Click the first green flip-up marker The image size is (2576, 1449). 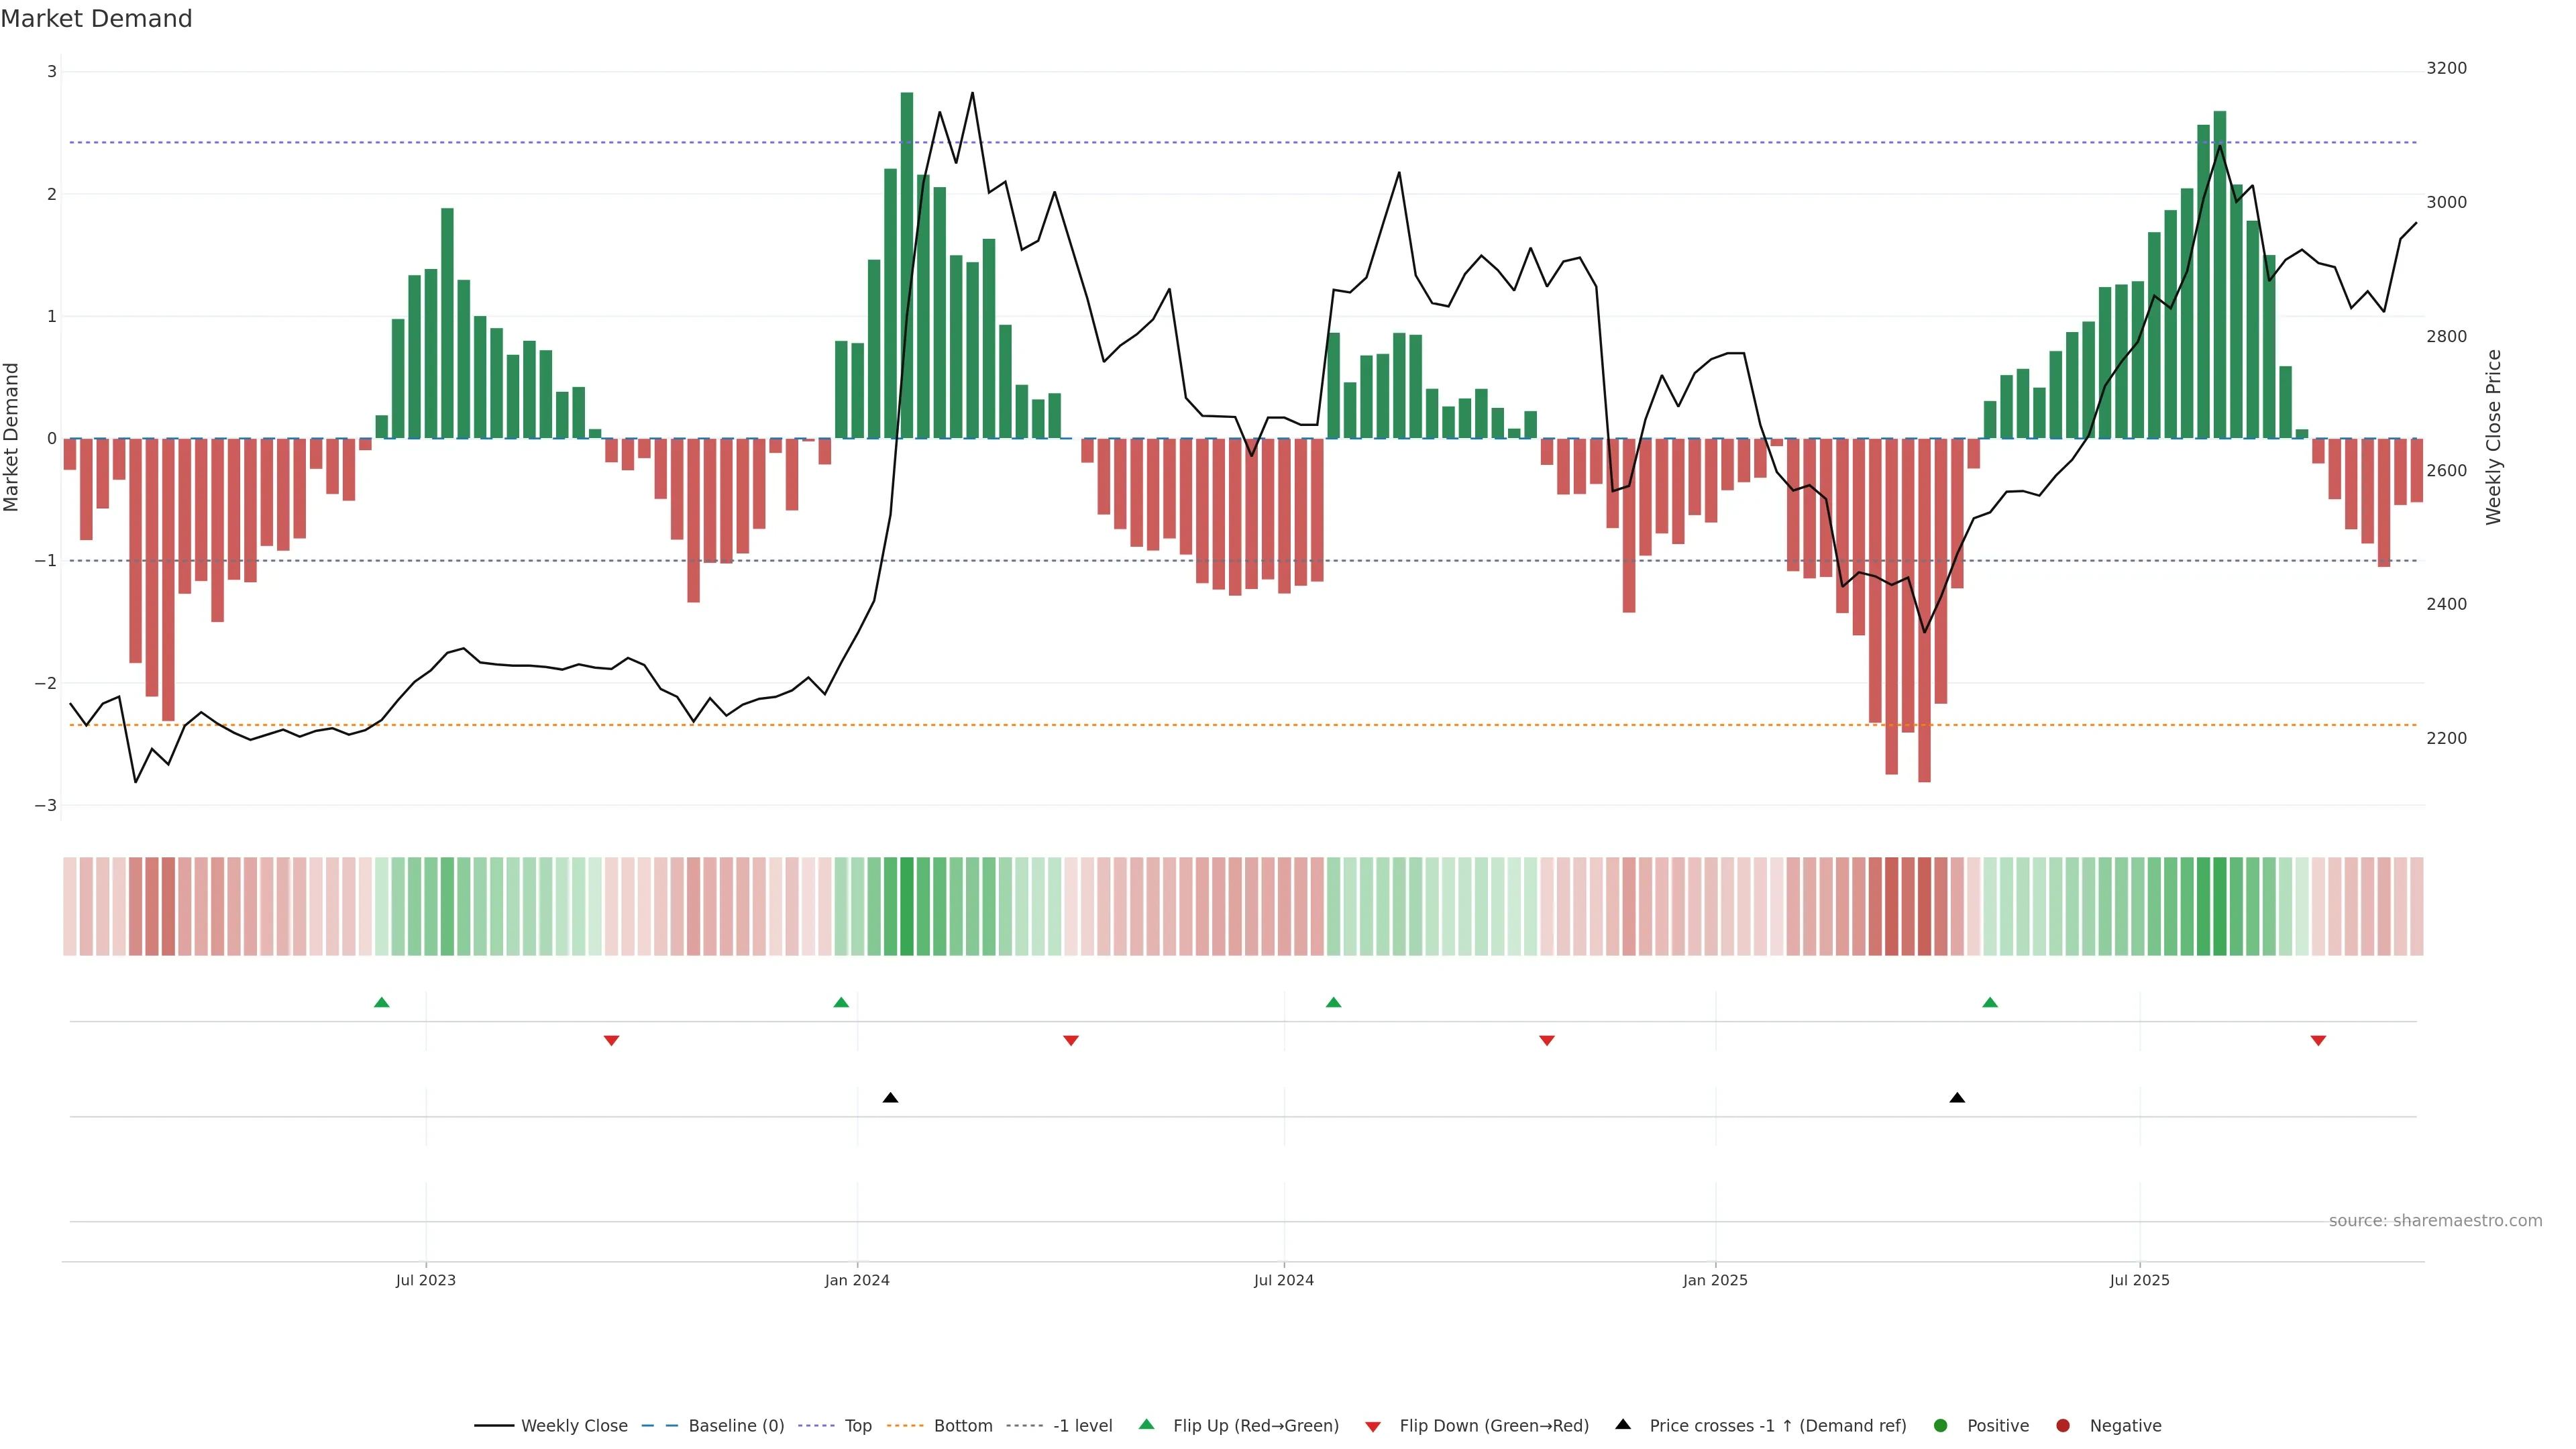pyautogui.click(x=381, y=1003)
